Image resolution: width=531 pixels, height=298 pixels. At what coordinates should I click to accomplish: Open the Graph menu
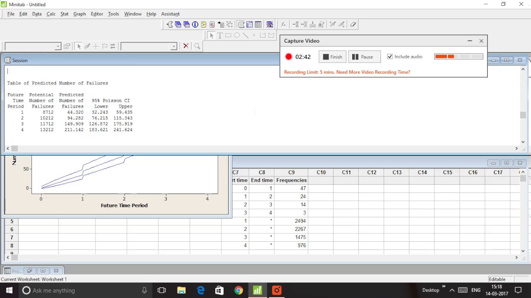click(80, 14)
